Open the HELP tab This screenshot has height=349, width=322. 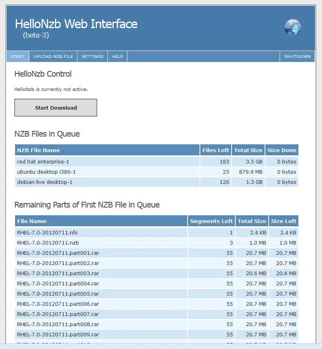tap(117, 57)
